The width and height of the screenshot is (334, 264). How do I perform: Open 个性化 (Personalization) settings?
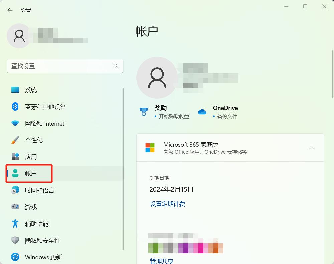pos(15,140)
